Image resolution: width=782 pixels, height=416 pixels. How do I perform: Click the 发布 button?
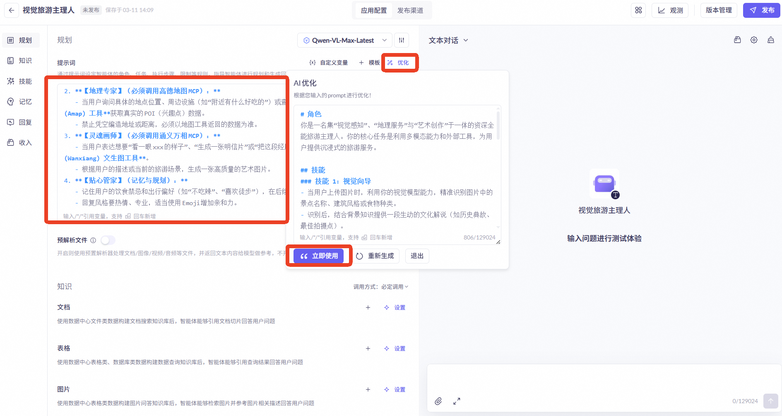click(762, 10)
